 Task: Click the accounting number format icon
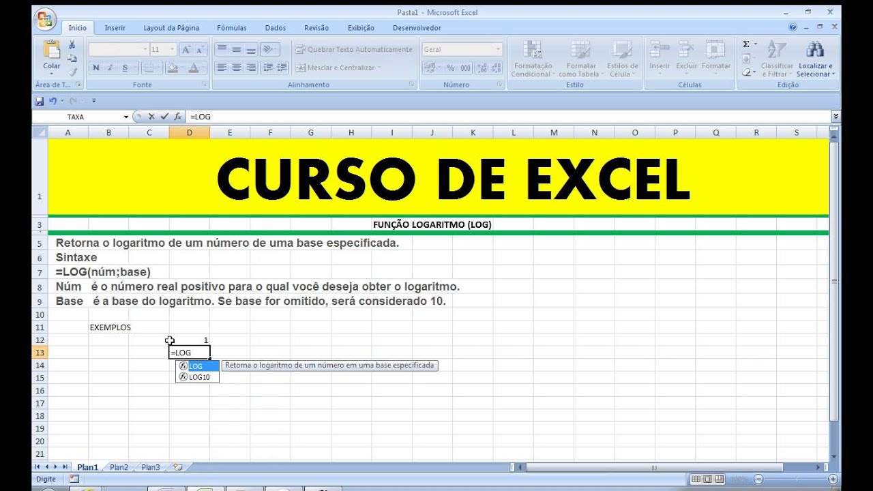[431, 68]
